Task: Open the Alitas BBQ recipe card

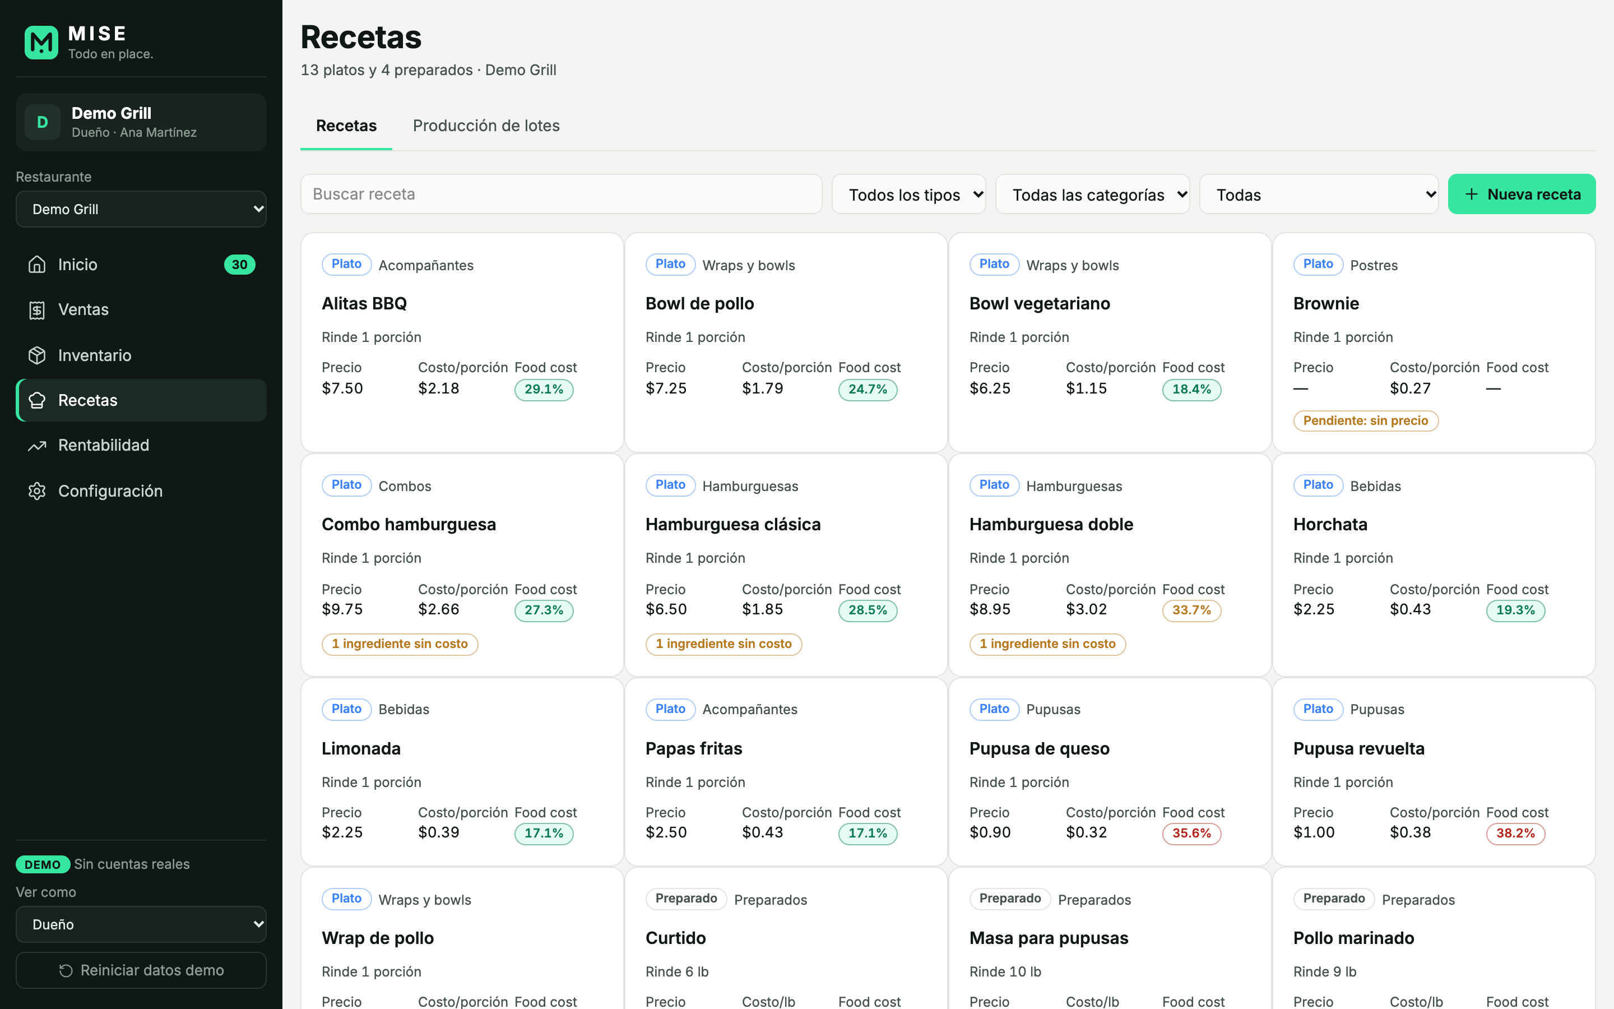Action: pos(462,342)
